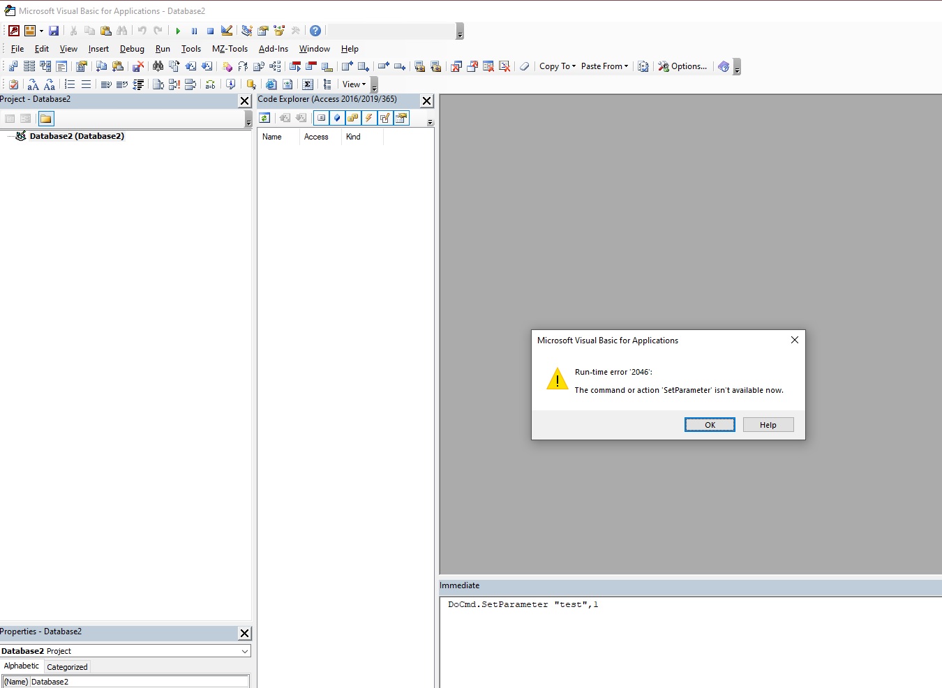Toggle folders in Project pane

click(x=46, y=119)
